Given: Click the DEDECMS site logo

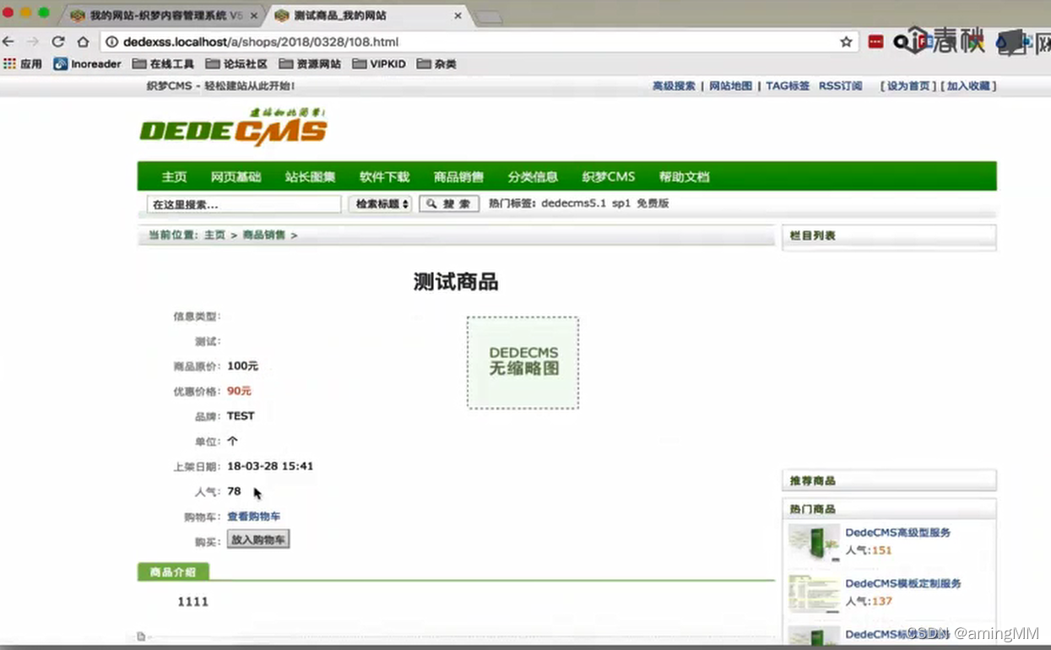Looking at the screenshot, I should [232, 127].
